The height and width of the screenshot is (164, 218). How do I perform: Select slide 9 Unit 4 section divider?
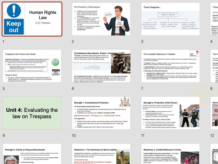pyautogui.click(x=32, y=113)
